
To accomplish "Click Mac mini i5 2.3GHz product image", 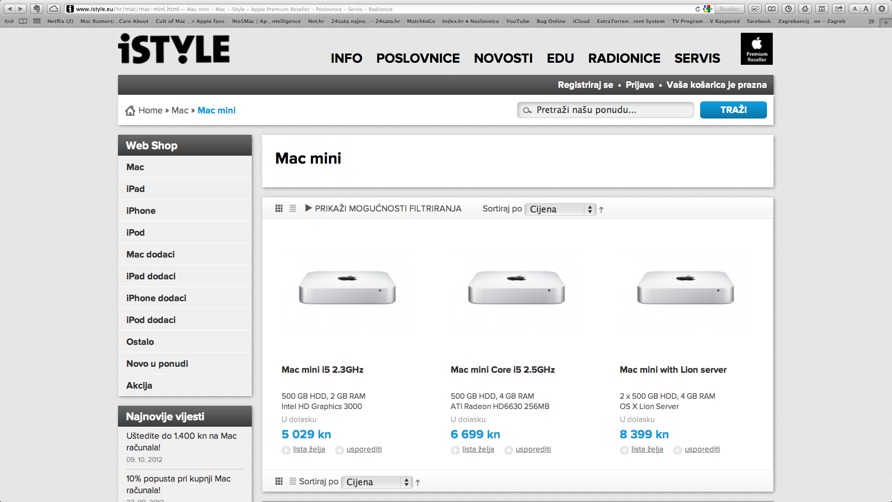I will (x=348, y=288).
